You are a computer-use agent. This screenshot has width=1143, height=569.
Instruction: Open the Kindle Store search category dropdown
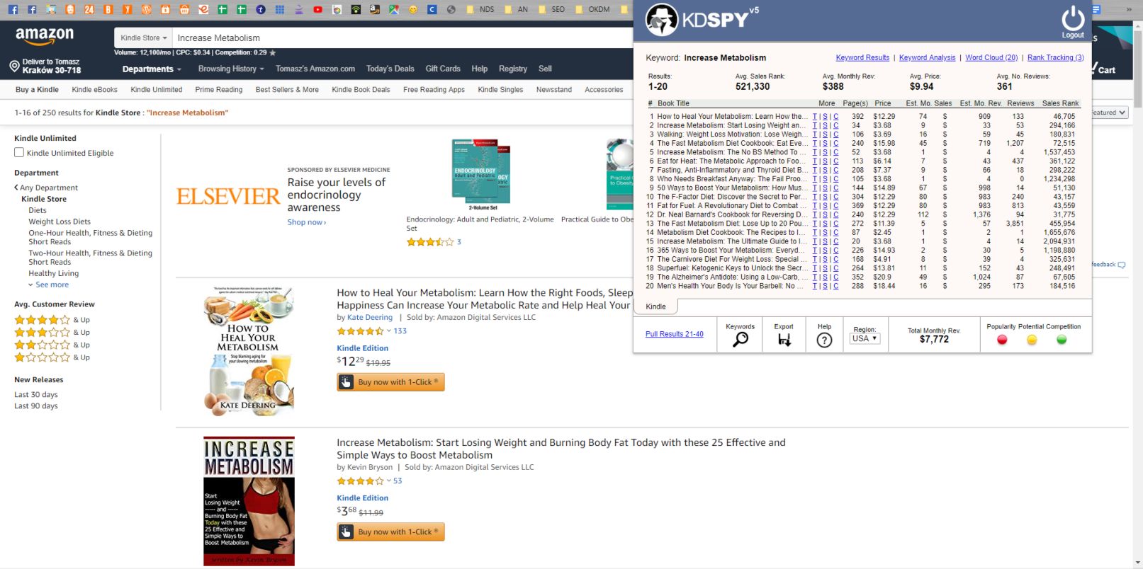(143, 38)
